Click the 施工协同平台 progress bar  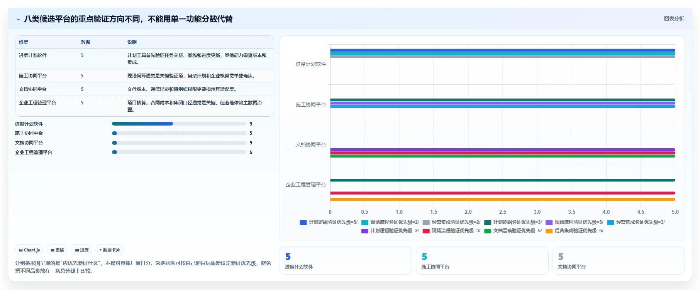[179, 133]
